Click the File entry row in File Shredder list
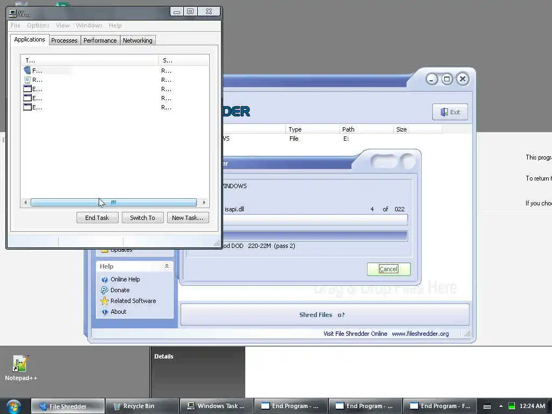Image resolution: width=552 pixels, height=414 pixels. [332, 139]
